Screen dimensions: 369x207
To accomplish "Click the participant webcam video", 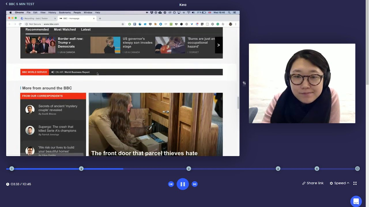I will tap(302, 83).
